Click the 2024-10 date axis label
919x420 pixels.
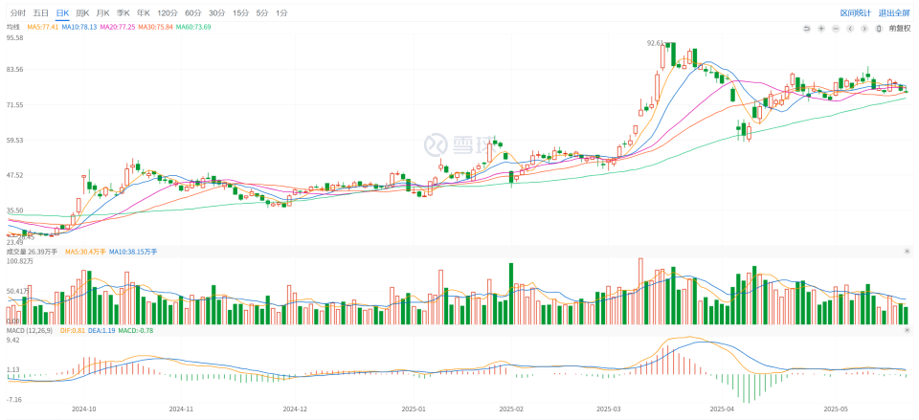coord(83,409)
